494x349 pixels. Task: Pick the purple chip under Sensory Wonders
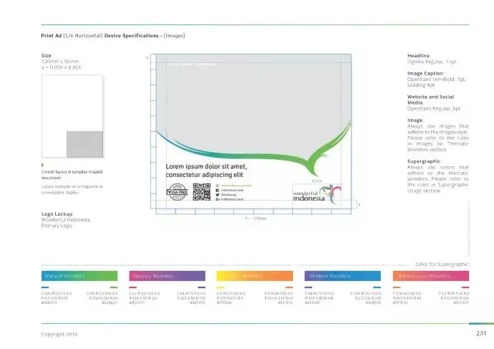pyautogui.click(x=202, y=287)
